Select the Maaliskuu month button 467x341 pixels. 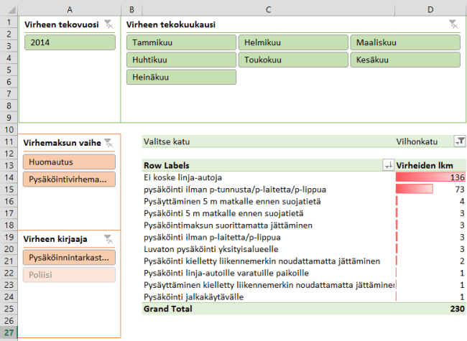pyautogui.click(x=405, y=42)
